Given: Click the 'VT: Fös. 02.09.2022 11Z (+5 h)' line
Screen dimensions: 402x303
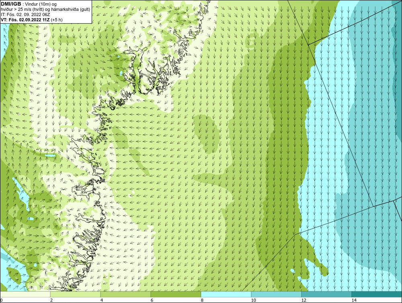Looking at the screenshot, I should coord(31,19).
